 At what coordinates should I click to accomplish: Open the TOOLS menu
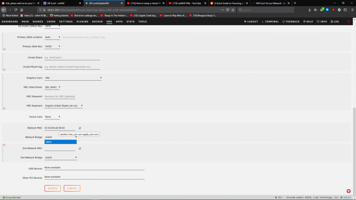click(143, 22)
